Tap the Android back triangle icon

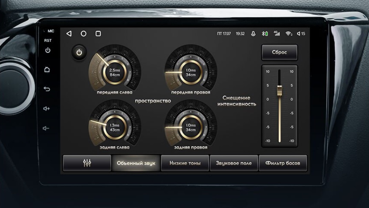tap(69, 34)
